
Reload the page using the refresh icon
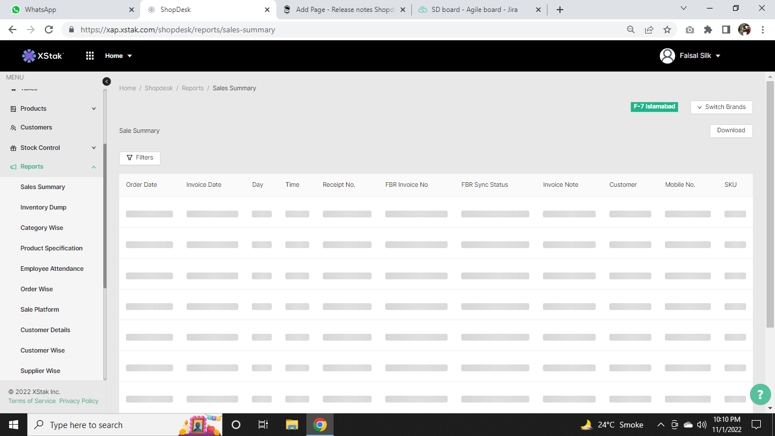49,30
